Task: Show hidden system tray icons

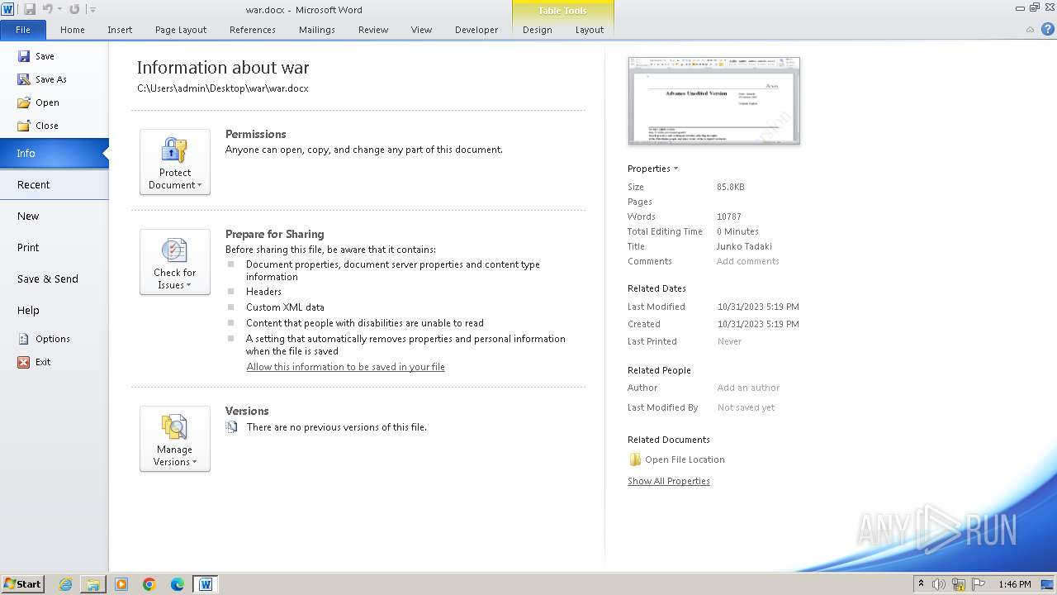Action: pos(922,584)
